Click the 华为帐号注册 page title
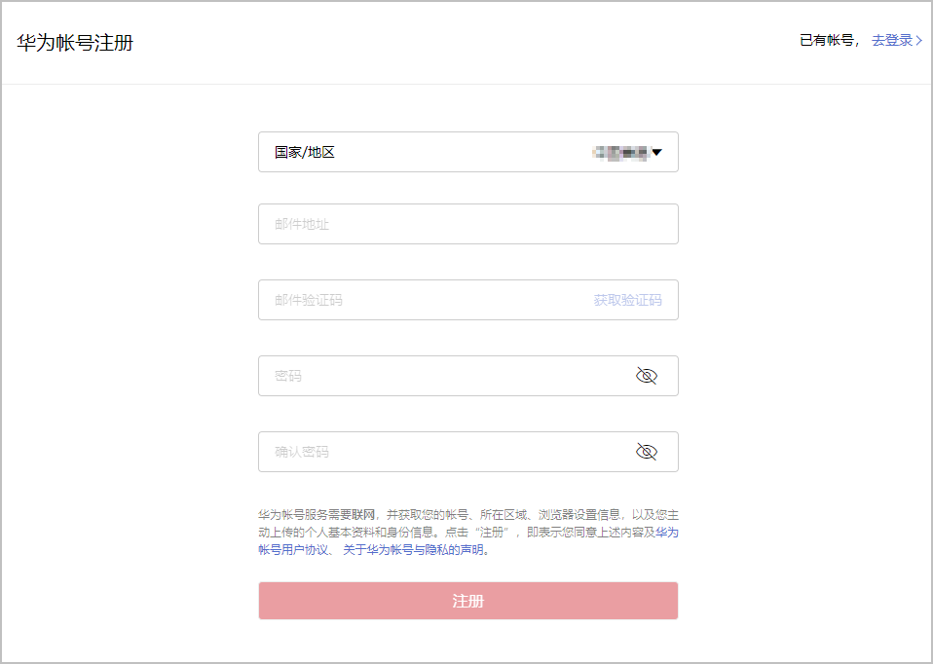Viewport: 933px width, 664px height. (x=75, y=43)
